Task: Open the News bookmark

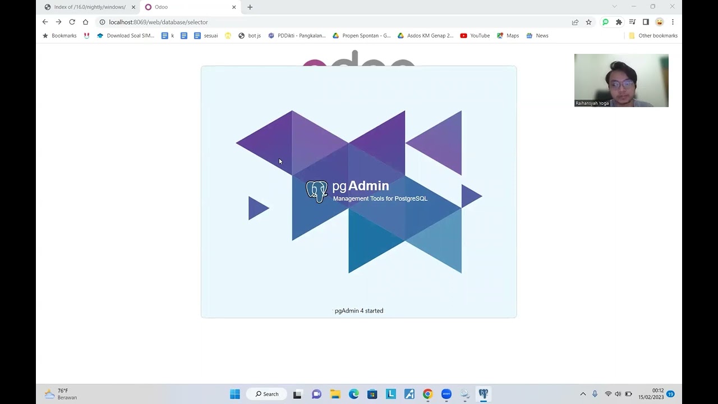Action: click(x=537, y=35)
